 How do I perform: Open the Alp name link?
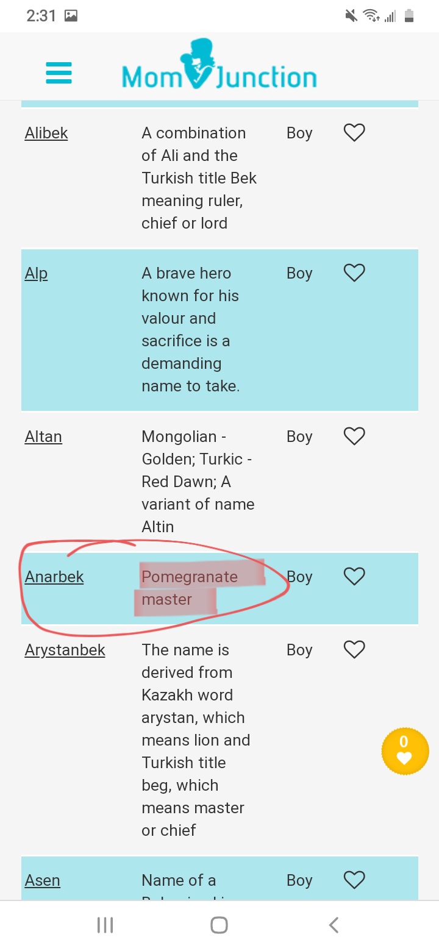(36, 273)
